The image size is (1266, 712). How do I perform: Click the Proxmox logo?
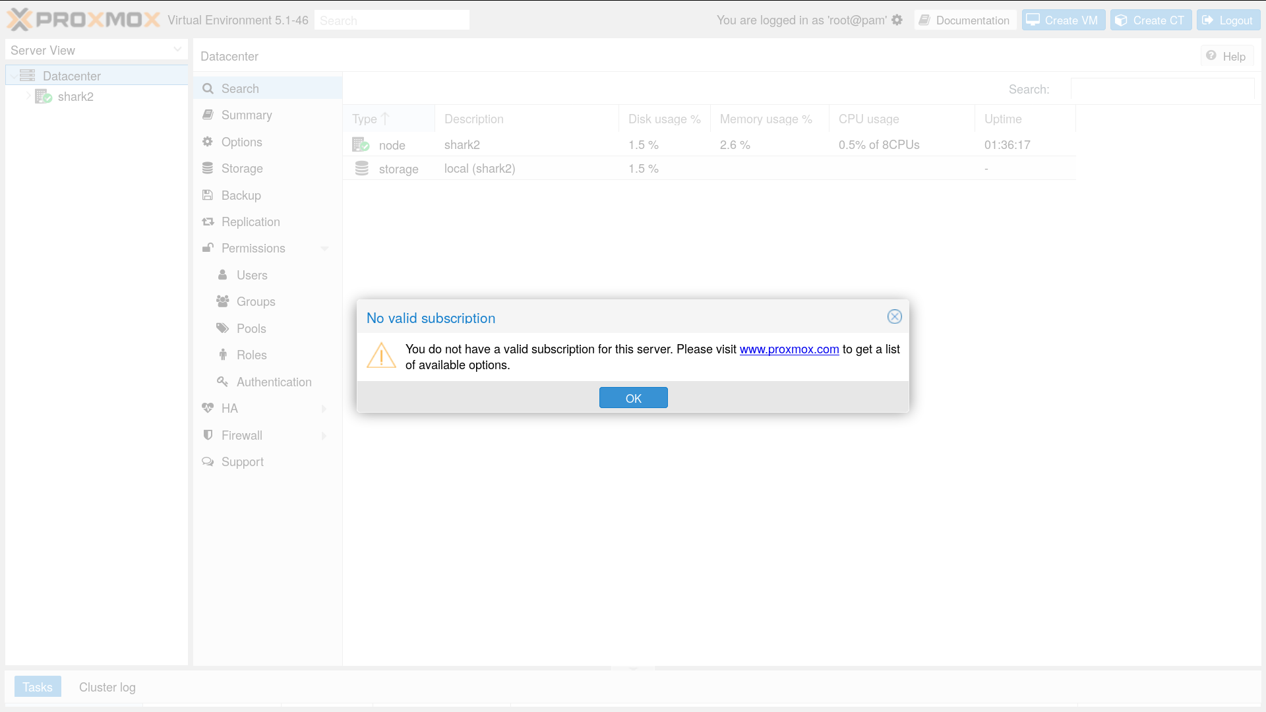[84, 20]
